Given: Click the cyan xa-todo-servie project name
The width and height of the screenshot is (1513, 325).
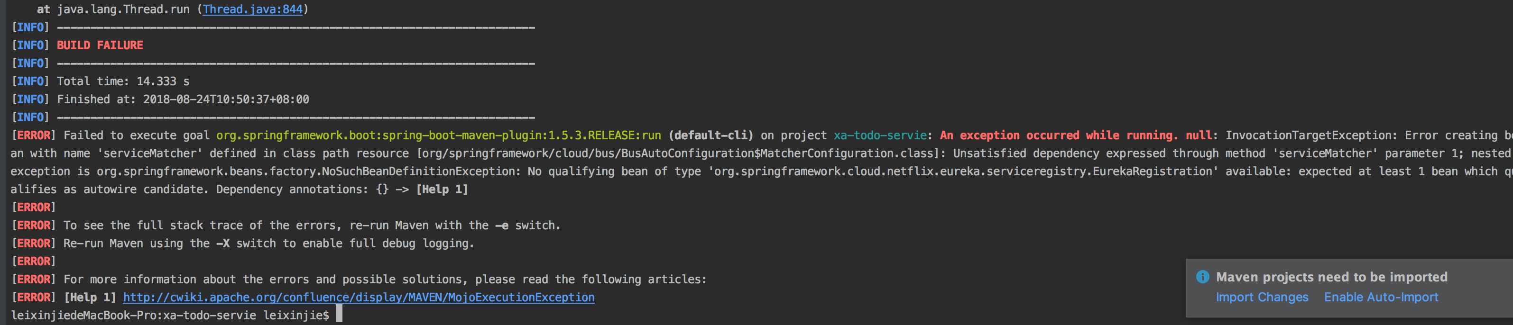Looking at the screenshot, I should (x=880, y=135).
